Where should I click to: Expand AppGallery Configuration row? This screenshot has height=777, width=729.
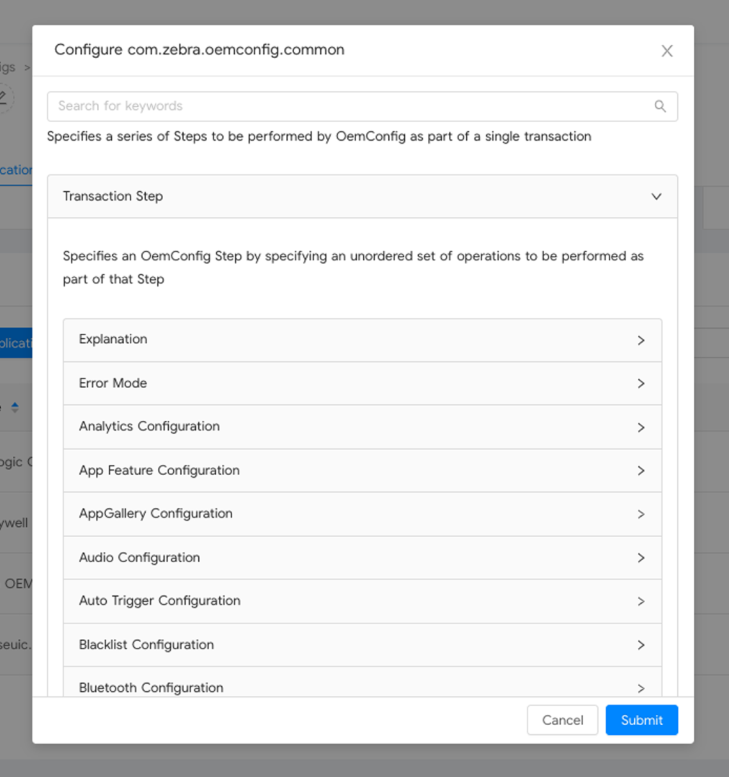click(362, 514)
